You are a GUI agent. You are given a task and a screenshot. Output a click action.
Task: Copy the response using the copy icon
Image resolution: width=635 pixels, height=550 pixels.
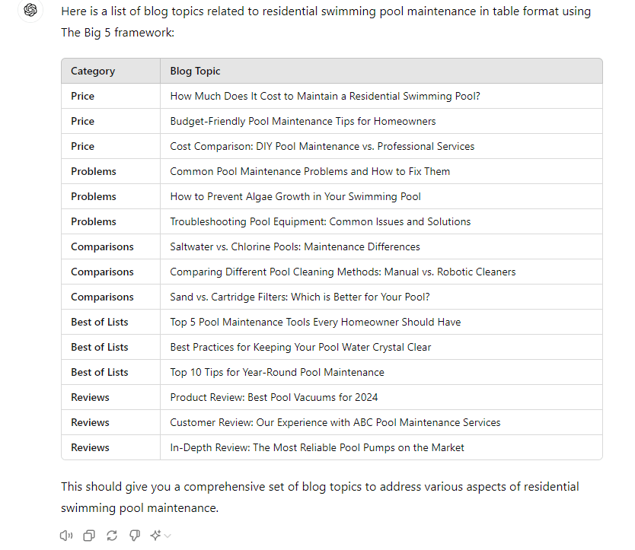[x=89, y=536]
